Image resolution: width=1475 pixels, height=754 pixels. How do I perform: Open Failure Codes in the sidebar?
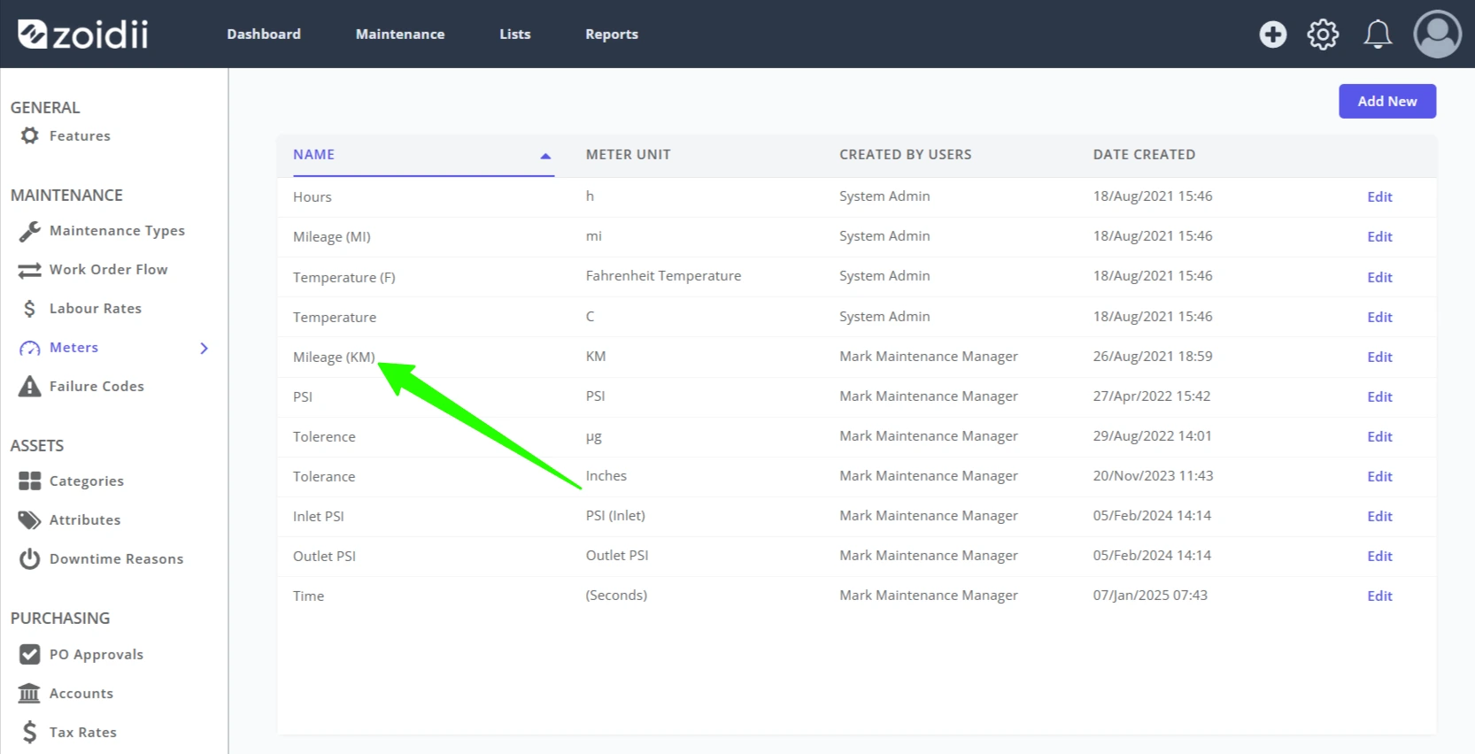click(x=97, y=387)
